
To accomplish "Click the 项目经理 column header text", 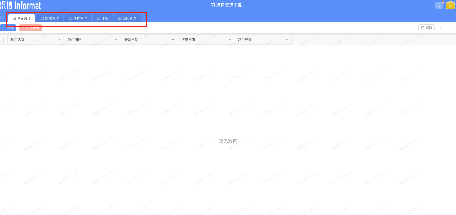I will coord(245,40).
